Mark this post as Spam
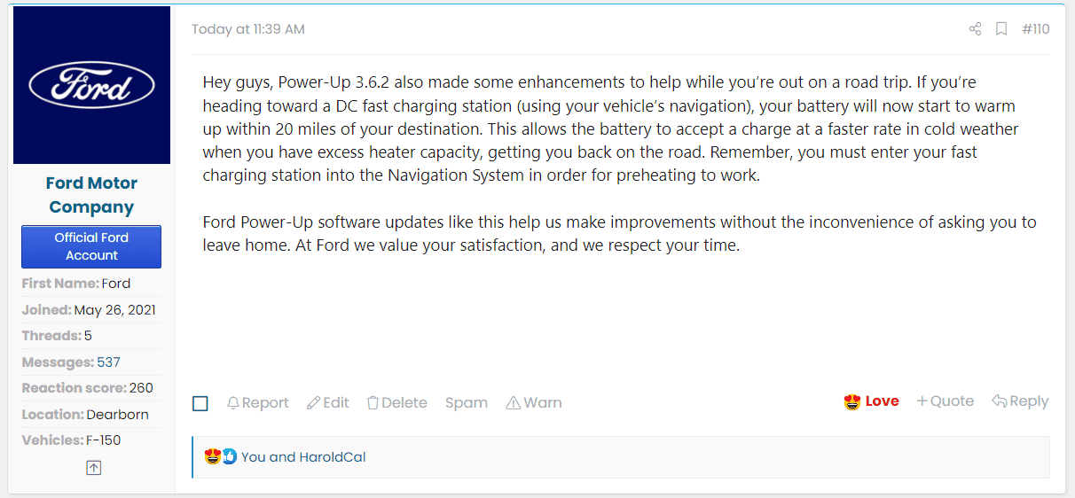The image size is (1075, 498). pos(466,403)
